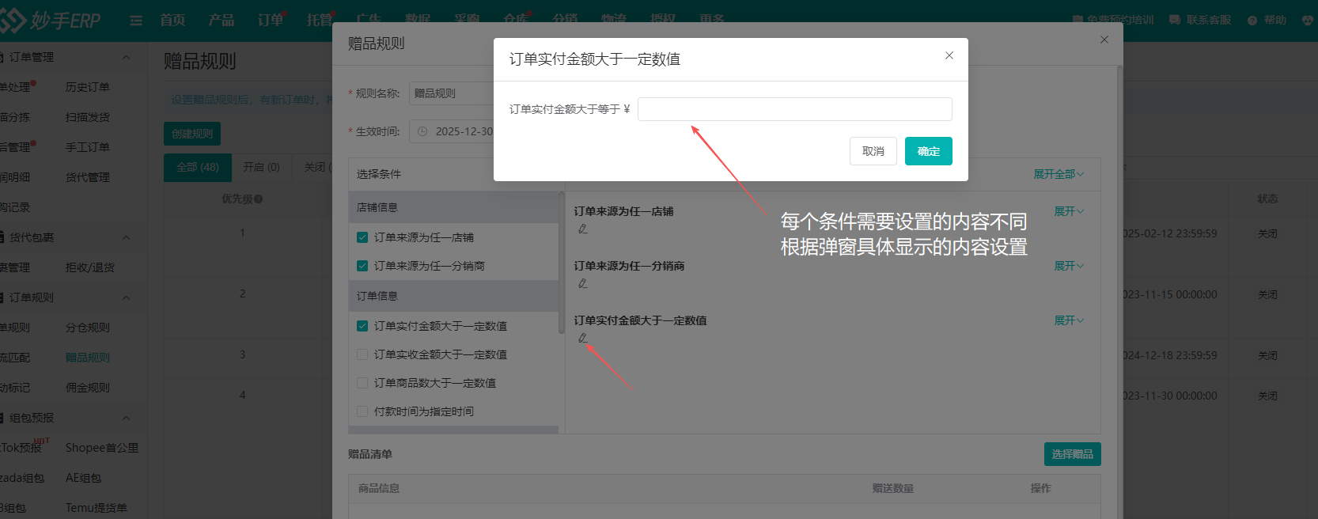
Task: Expand 订单来源为任一店铺 condition
Action: [1069, 211]
